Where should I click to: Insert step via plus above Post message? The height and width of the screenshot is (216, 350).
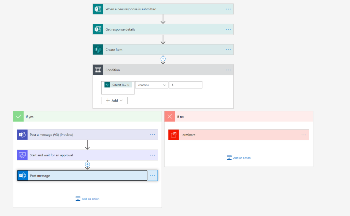click(x=87, y=164)
